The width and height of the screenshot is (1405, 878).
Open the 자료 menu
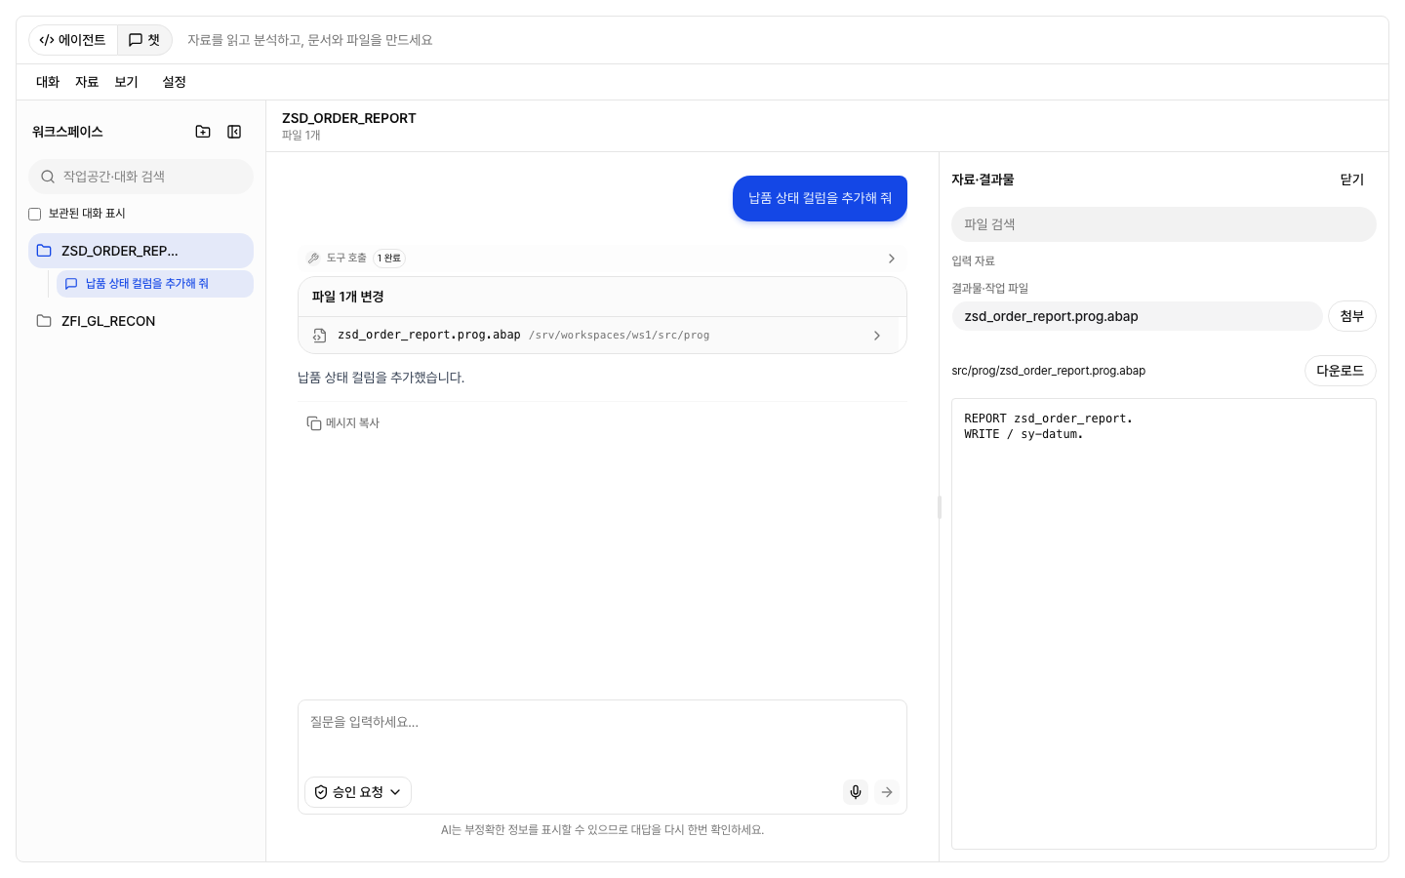point(87,82)
